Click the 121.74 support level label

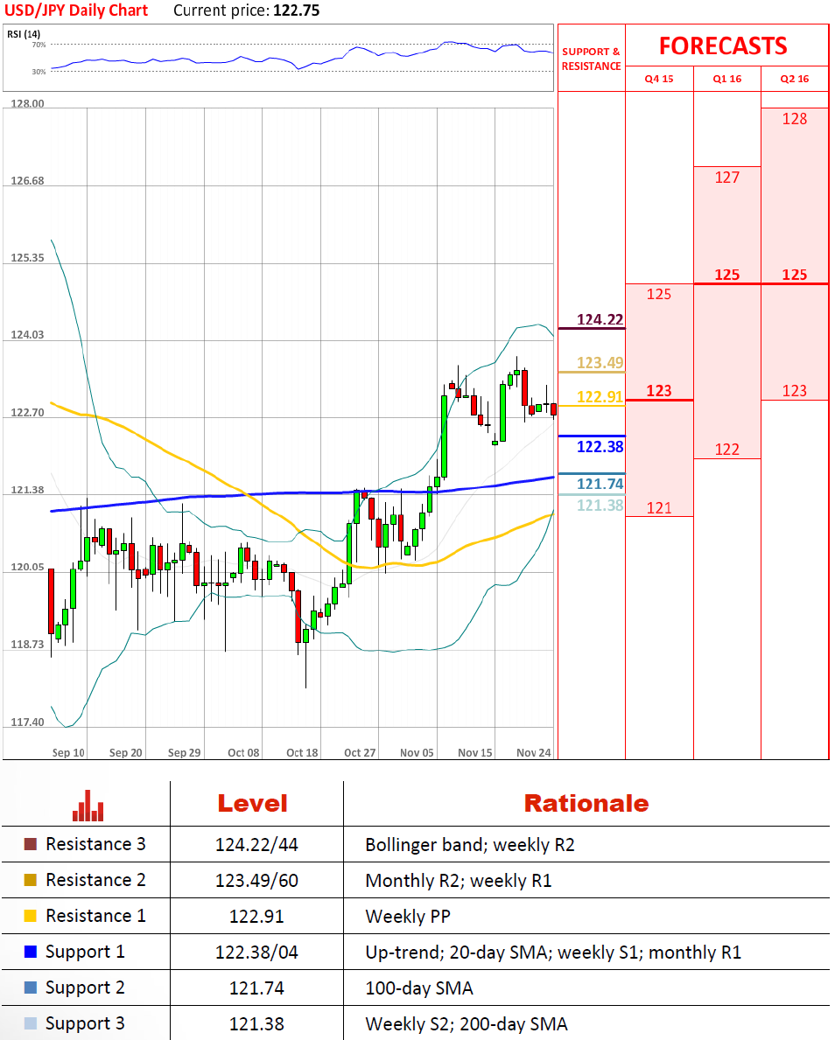tap(600, 484)
